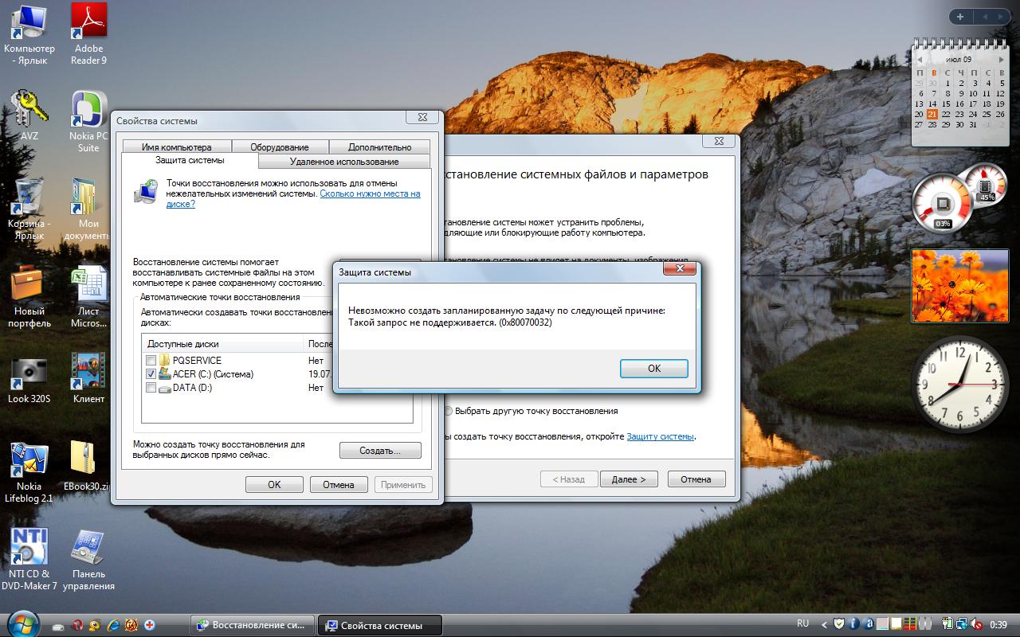Select the NTI CD & DVD-Maker 7 icon
Image resolution: width=1020 pixels, height=637 pixels.
[29, 559]
